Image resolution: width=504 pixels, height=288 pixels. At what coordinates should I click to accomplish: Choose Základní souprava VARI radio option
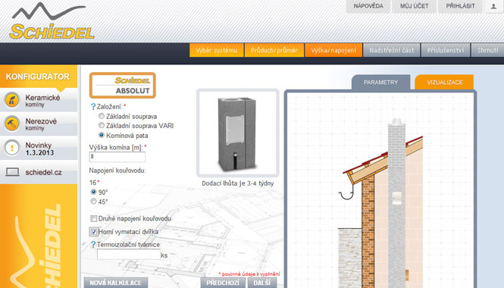(102, 125)
